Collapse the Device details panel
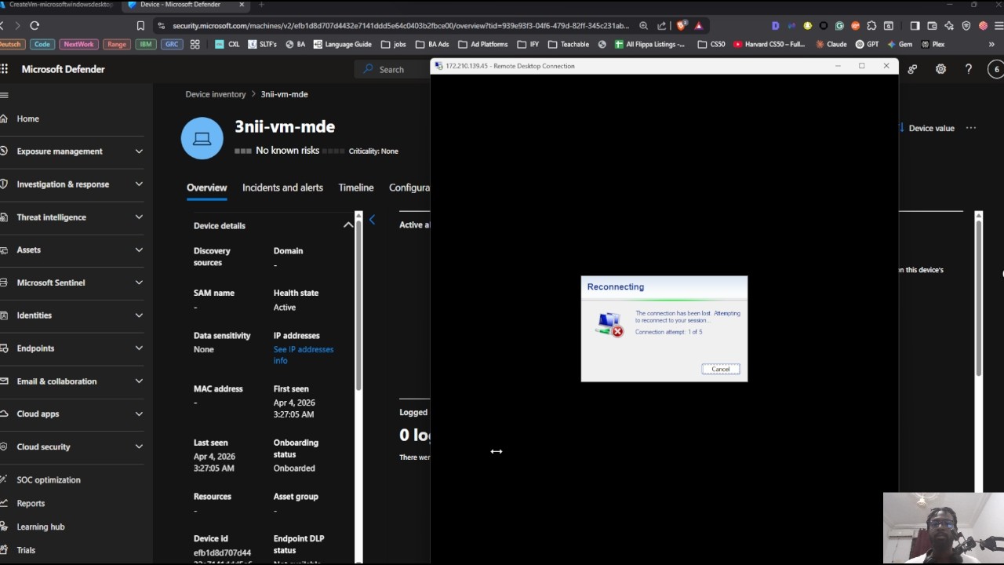This screenshot has height=565, width=1004. click(x=348, y=225)
